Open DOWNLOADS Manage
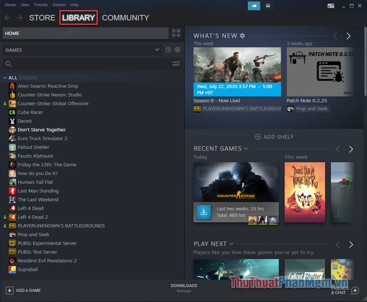This screenshot has height=302, width=367. coord(183,288)
